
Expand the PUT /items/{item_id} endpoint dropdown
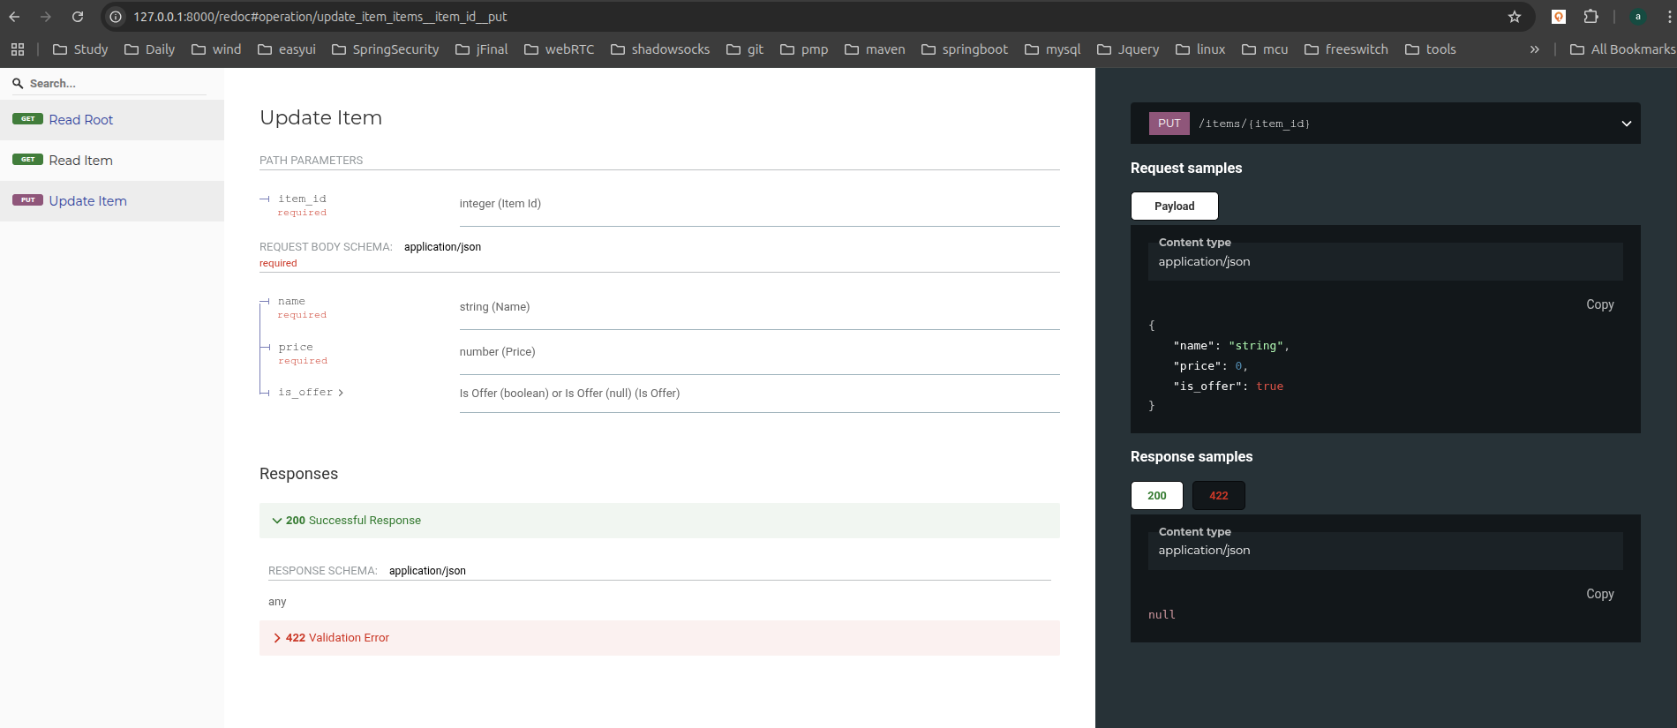click(1626, 124)
